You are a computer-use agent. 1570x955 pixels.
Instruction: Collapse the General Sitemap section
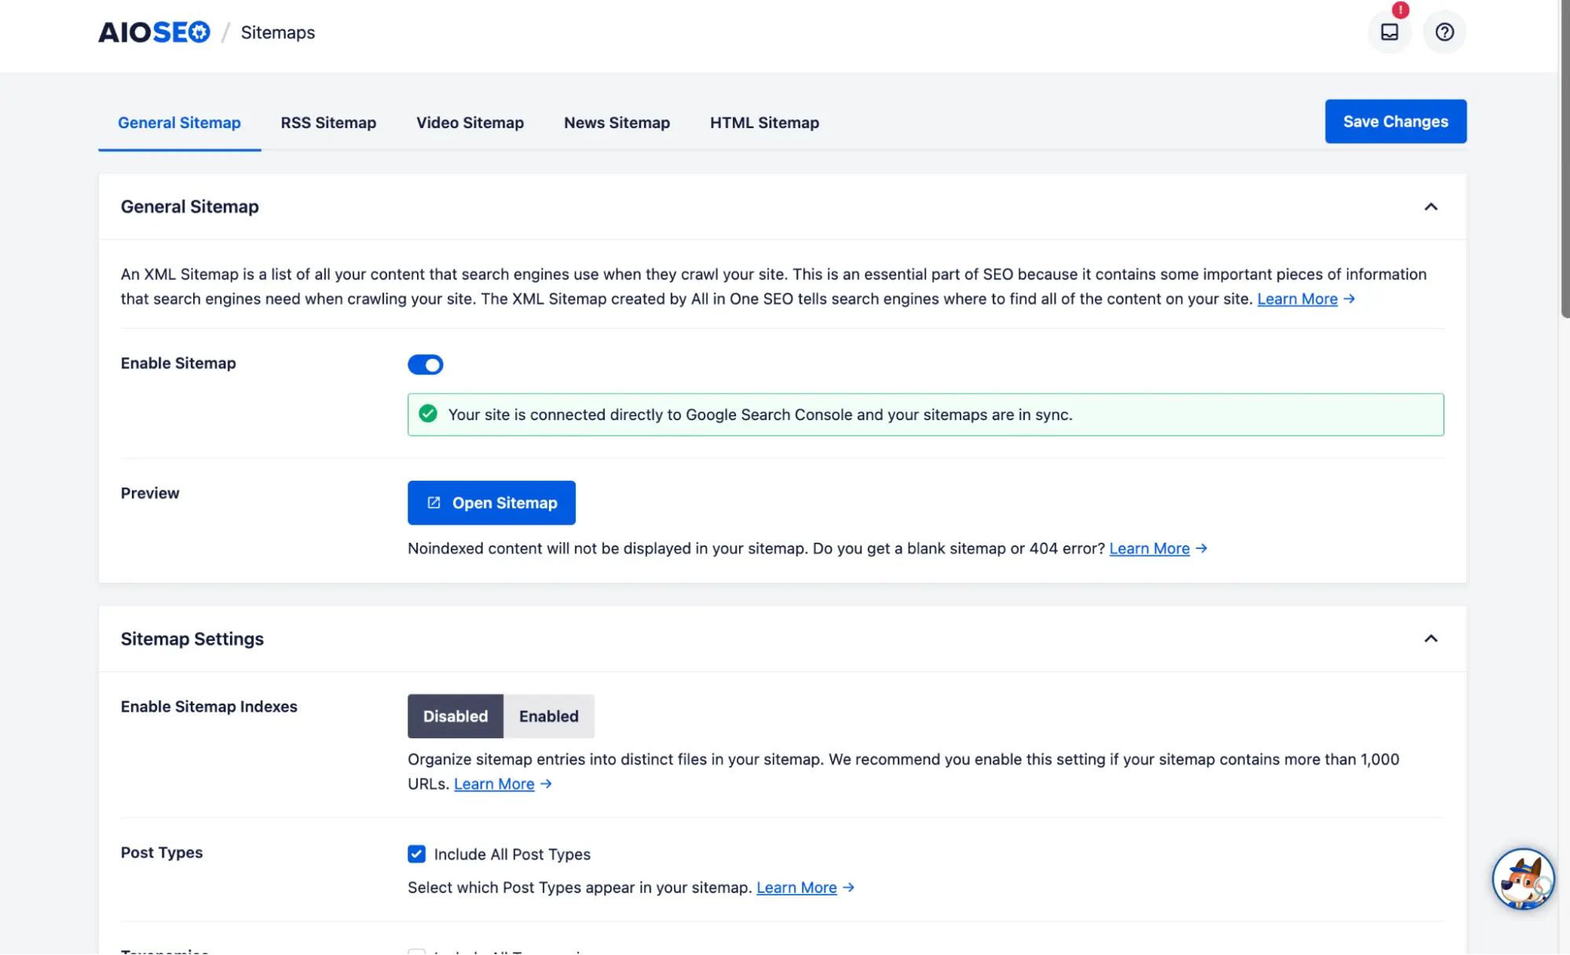1432,207
